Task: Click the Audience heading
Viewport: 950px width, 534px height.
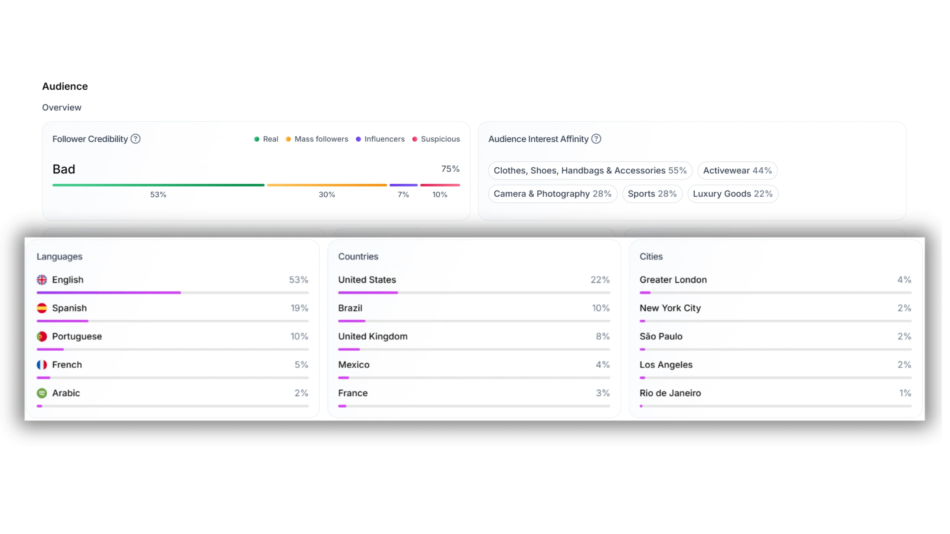Action: (x=65, y=86)
